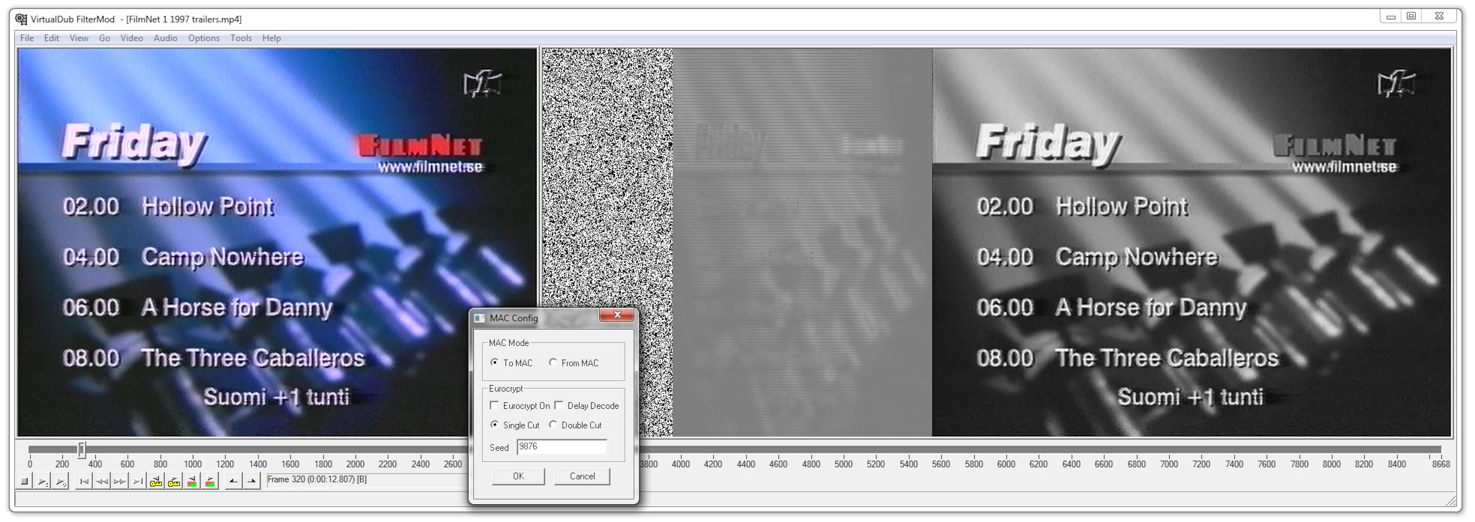Choose the Single Cut radio button
Image resolution: width=1475 pixels, height=522 pixels.
pyautogui.click(x=514, y=425)
